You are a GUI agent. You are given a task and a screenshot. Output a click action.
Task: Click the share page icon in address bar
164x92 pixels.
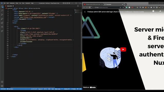120,7
